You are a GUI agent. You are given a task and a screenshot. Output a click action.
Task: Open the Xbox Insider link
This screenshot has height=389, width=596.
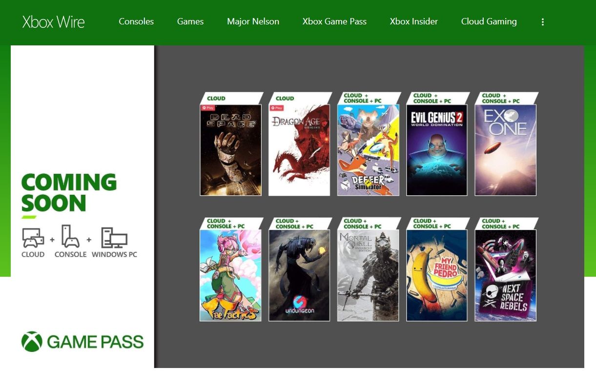point(414,21)
